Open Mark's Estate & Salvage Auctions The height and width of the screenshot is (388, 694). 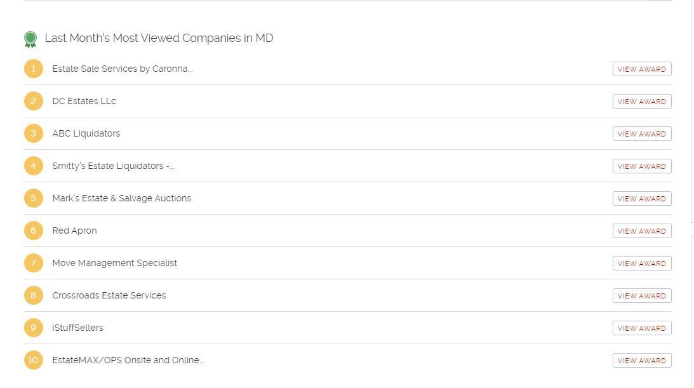pos(121,198)
